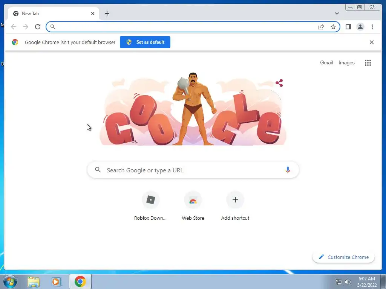Go back using the browser back arrow
386x289 pixels.
tap(14, 27)
